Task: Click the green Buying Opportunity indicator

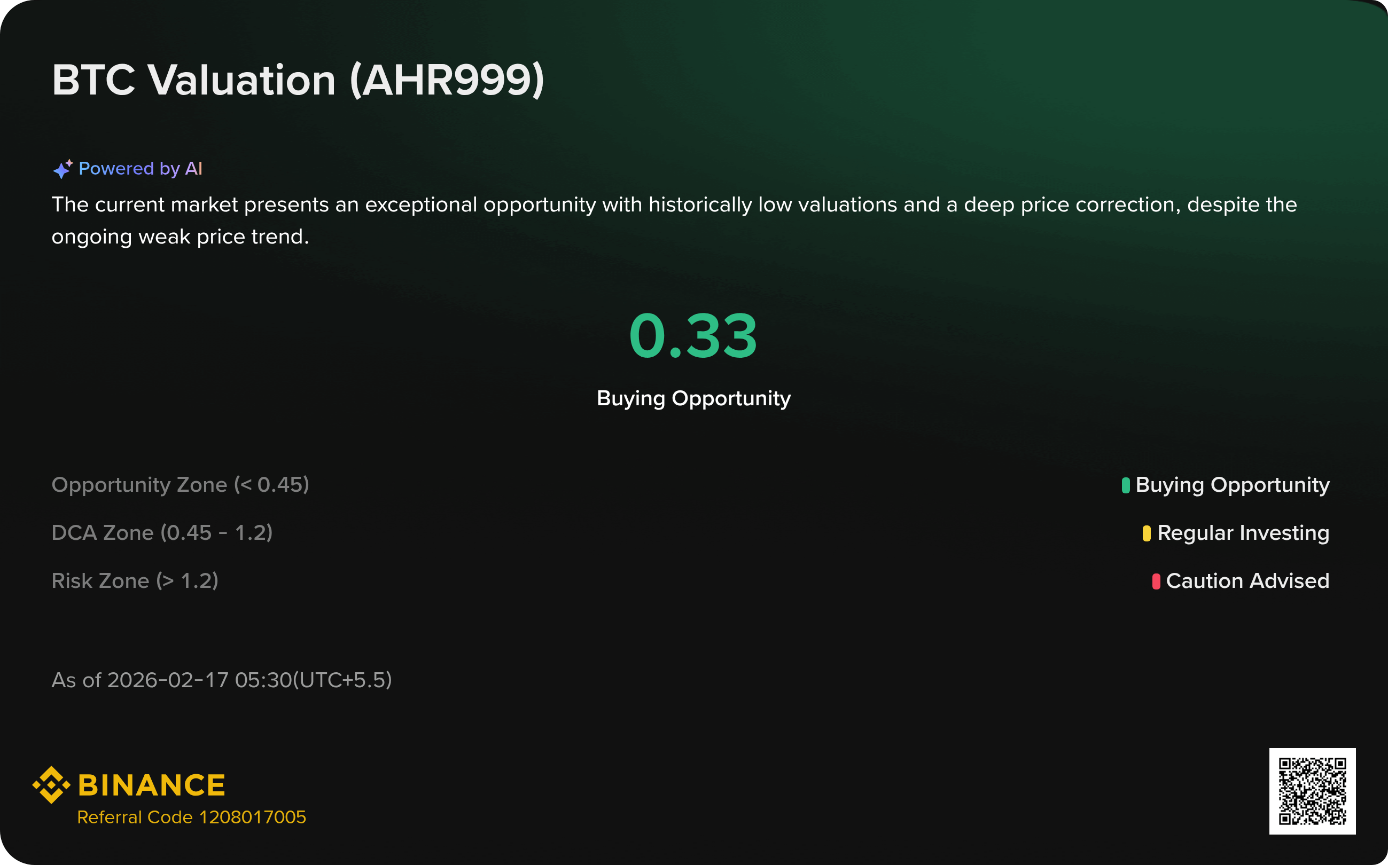Action: (1125, 485)
